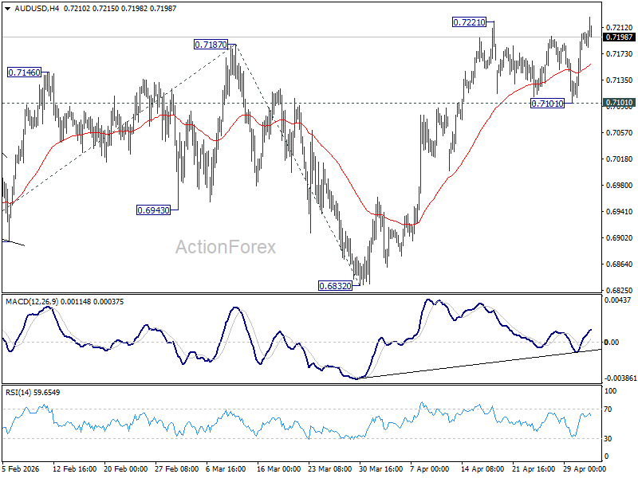Click the MACD 0.00437 scale value
Screen dimensions: 638x478
click(617, 300)
